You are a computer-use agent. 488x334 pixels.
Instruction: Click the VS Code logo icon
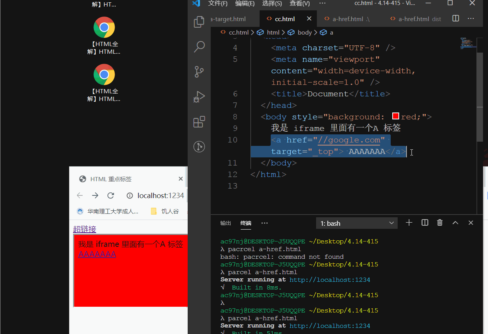tap(196, 3)
